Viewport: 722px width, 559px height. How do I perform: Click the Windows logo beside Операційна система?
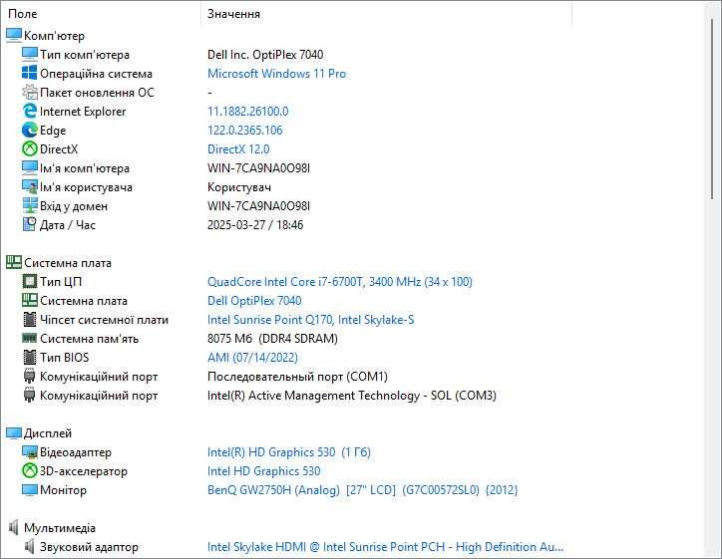[x=30, y=73]
